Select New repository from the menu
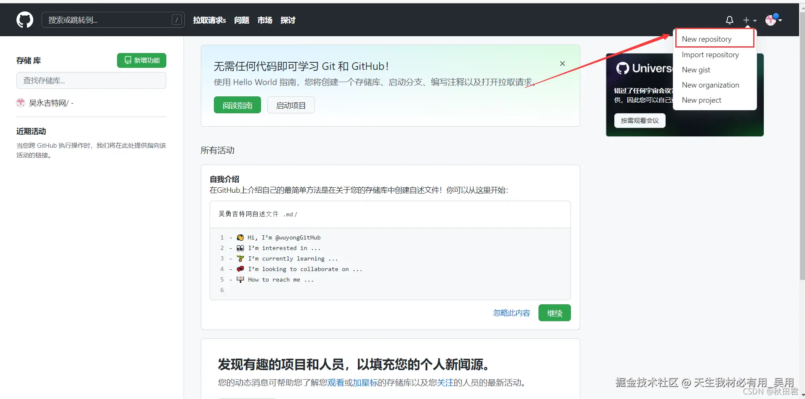The width and height of the screenshot is (805, 399). click(707, 39)
